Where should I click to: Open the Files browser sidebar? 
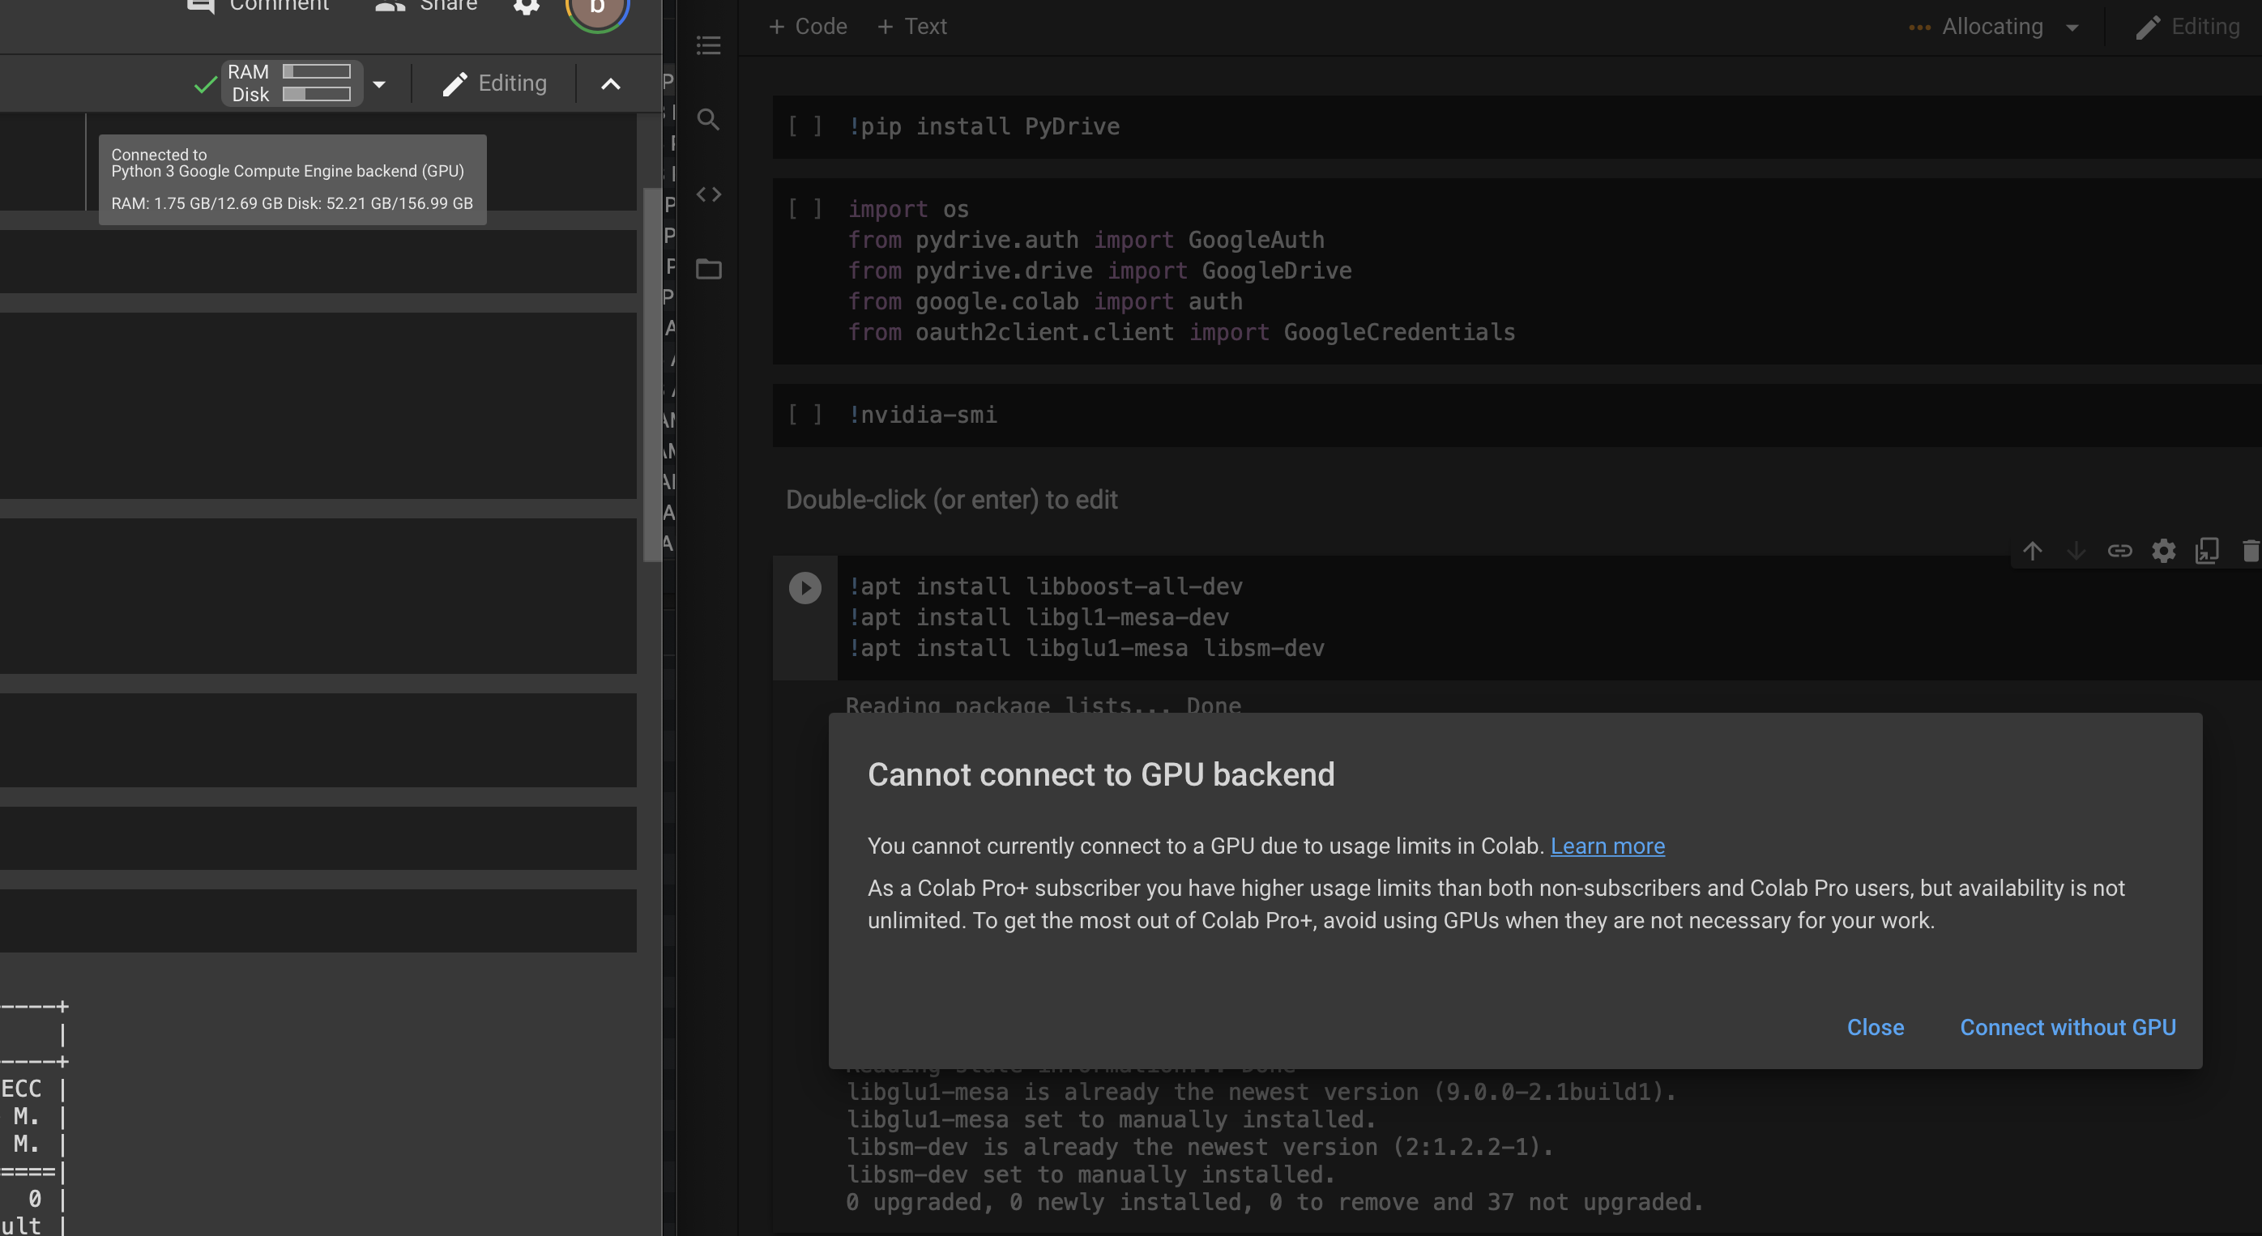(709, 270)
